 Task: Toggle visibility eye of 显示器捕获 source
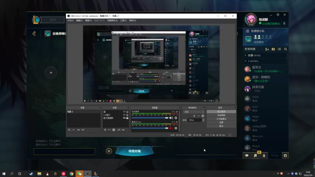[x=124, y=118]
